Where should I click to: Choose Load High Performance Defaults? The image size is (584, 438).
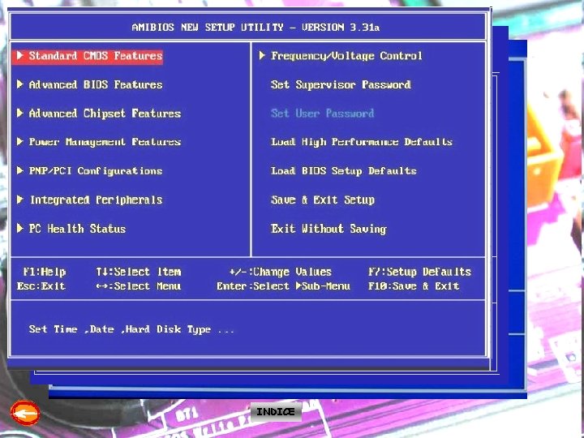(362, 142)
